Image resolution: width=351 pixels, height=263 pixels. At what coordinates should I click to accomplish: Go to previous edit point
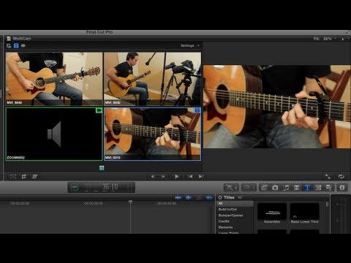click(190, 177)
